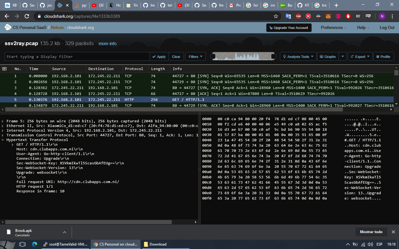Image resolution: width=399 pixels, height=249 pixels.
Task: Expand the GET / HTTP/1.1 node
Action: [13, 144]
